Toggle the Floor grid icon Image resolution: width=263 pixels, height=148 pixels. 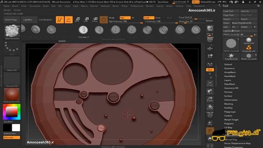pos(210,49)
